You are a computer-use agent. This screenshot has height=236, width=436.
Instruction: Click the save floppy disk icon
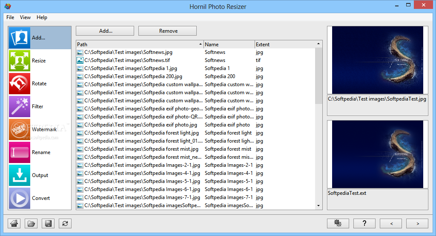pyautogui.click(x=48, y=224)
